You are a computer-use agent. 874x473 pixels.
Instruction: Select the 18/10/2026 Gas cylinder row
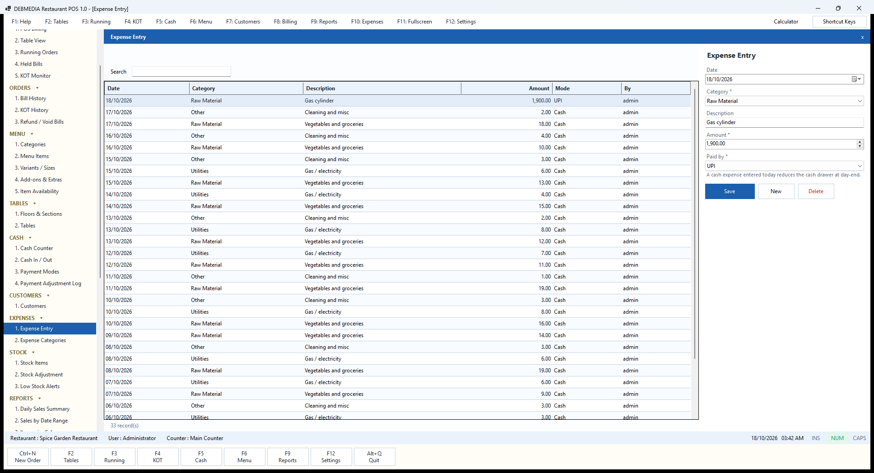[397, 101]
